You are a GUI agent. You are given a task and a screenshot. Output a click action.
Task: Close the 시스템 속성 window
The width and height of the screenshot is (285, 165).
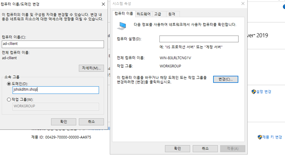(x=242, y=4)
